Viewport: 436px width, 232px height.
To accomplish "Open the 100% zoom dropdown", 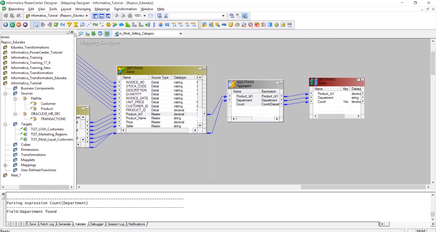I will [x=144, y=16].
